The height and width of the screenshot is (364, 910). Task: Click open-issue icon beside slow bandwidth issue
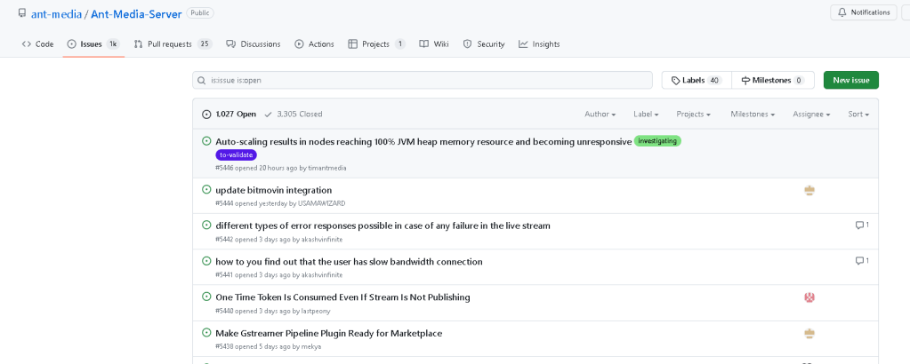click(206, 261)
